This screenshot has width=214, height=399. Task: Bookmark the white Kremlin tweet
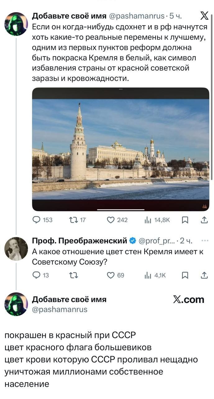[x=184, y=220]
